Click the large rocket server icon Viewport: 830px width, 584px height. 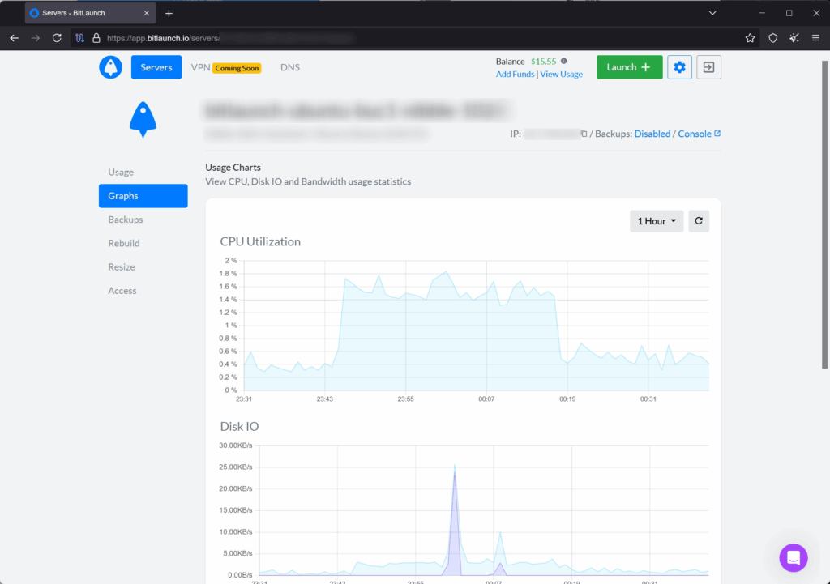pos(143,120)
